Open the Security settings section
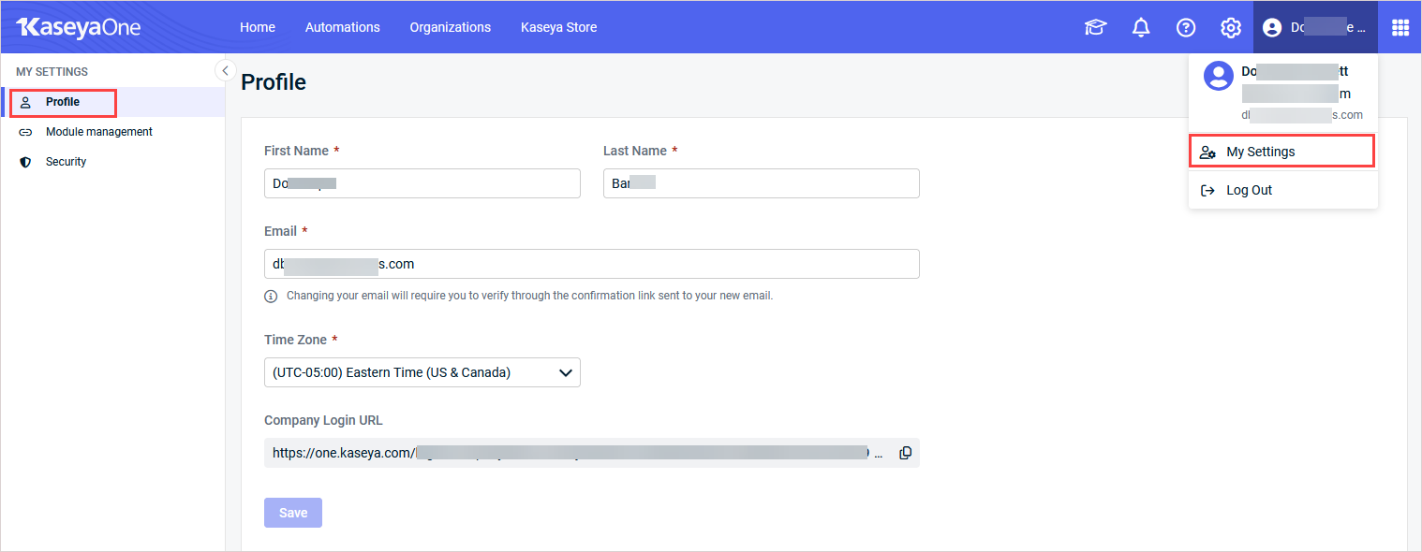This screenshot has height=552, width=1422. click(x=66, y=162)
